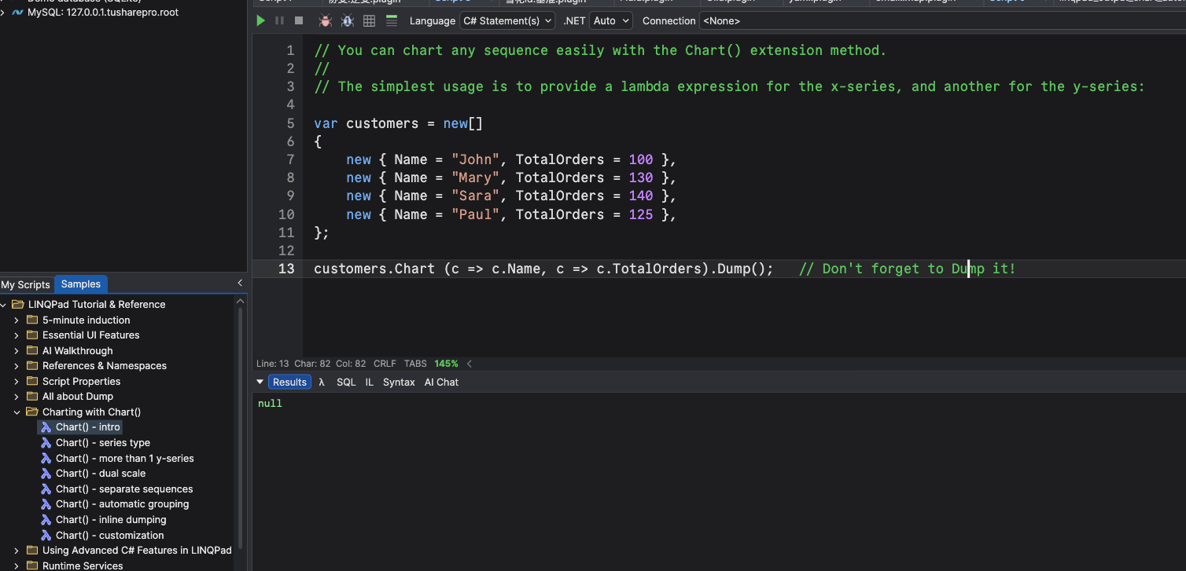Image resolution: width=1186 pixels, height=571 pixels.
Task: Click the Using Advanced C# Features in LINQPad label
Action: [x=137, y=551]
